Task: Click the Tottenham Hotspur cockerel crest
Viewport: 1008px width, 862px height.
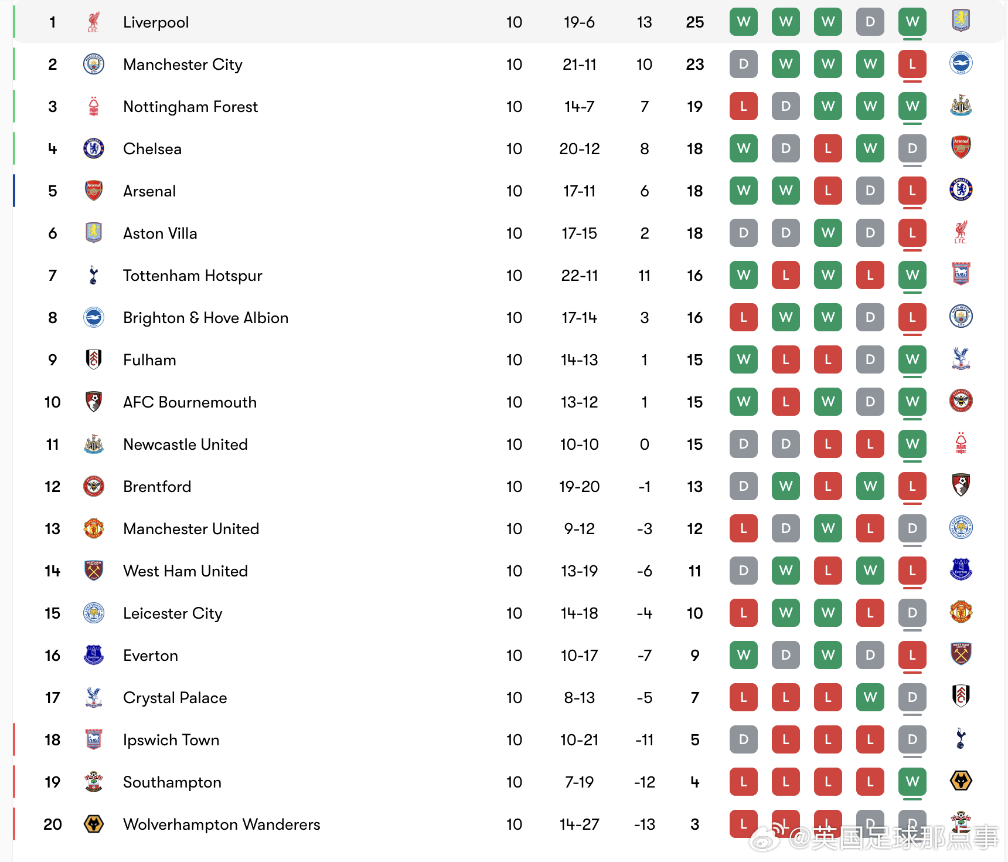Action: click(x=94, y=275)
